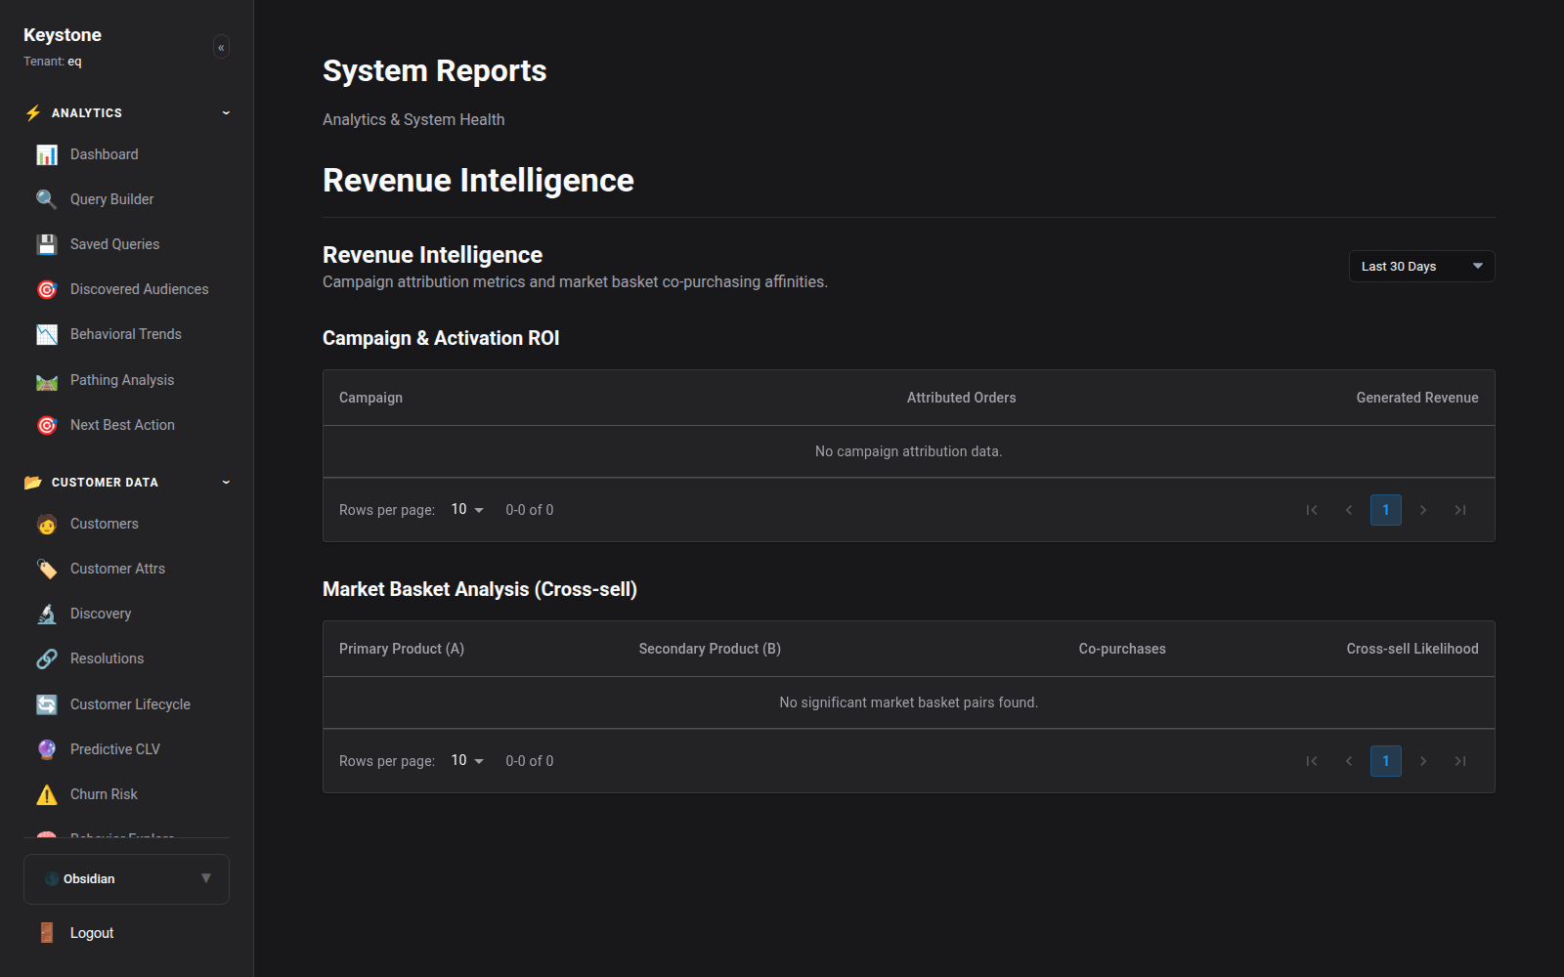Open Behavioral Trends from the sidebar

pyautogui.click(x=127, y=334)
